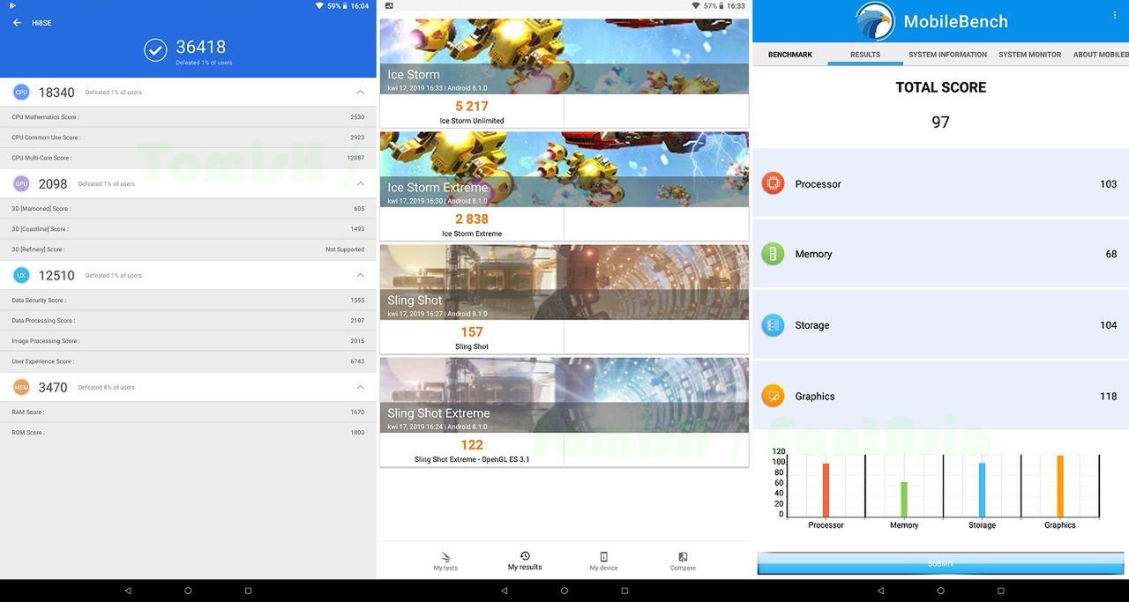Tap Android home button under AnTuTu panel

click(188, 591)
